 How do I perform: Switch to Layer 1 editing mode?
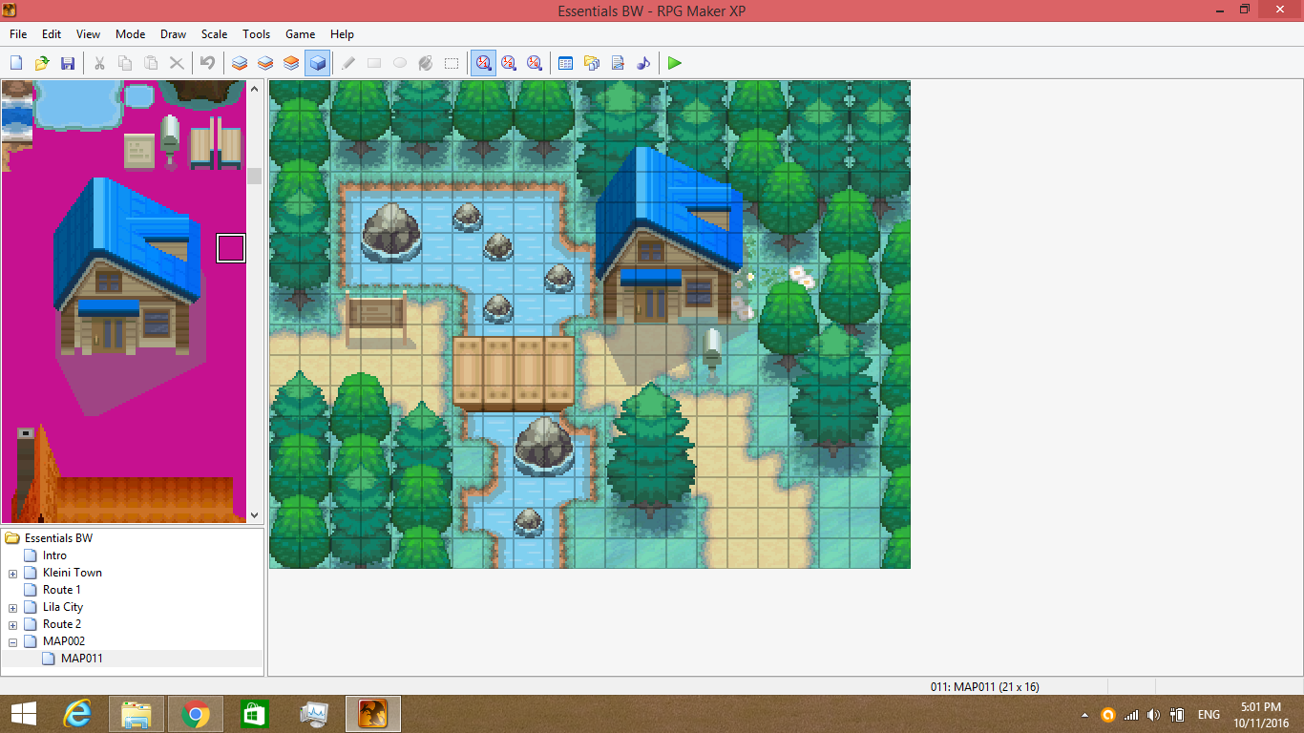tap(240, 63)
